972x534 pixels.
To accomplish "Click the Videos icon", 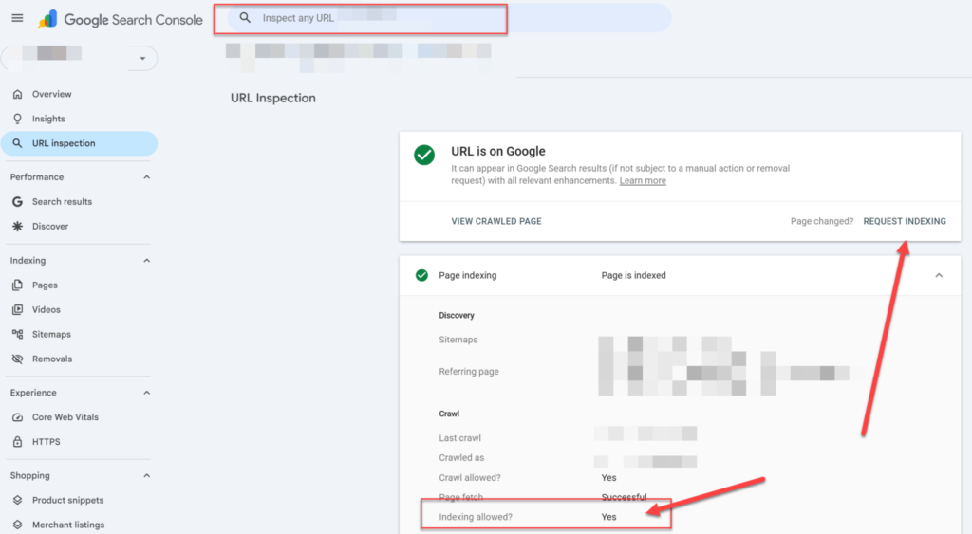I will click(x=17, y=310).
